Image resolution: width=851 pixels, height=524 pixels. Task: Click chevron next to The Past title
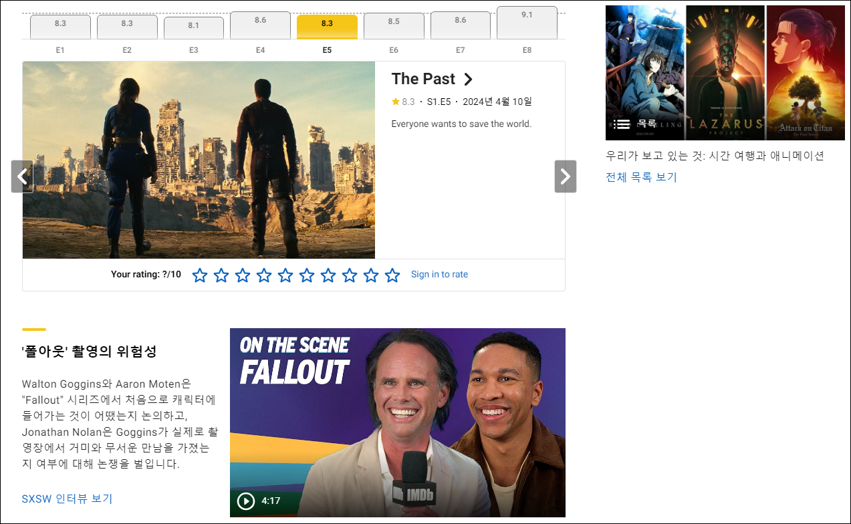(x=468, y=80)
